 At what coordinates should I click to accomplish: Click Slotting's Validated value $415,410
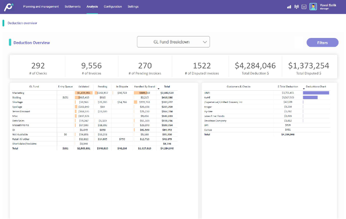coord(84,97)
